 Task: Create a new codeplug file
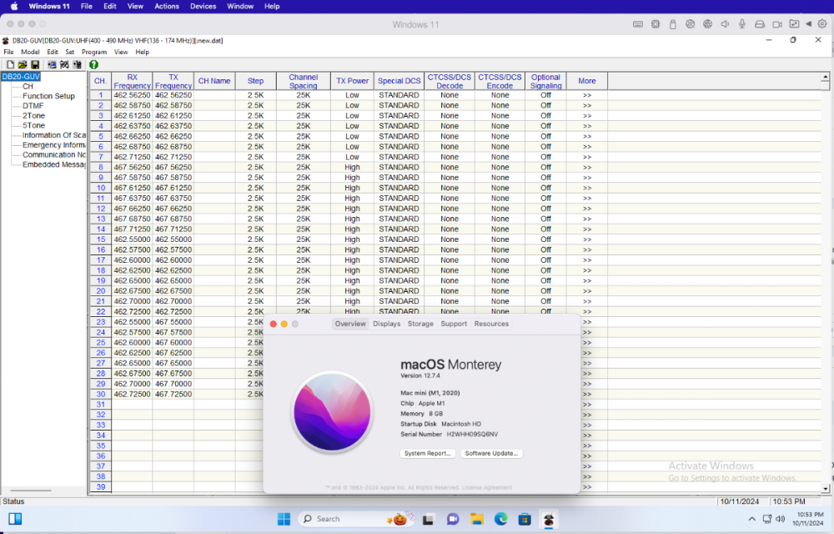coord(10,64)
